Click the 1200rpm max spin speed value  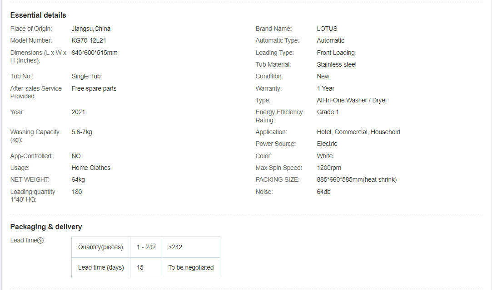coord(329,168)
